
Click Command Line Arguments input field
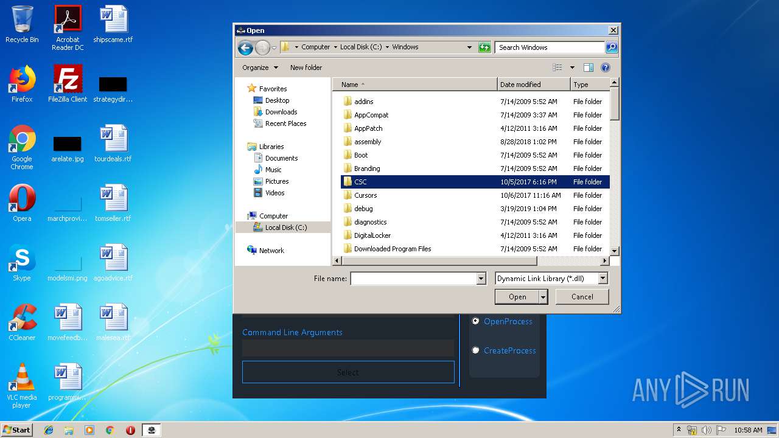pos(348,348)
